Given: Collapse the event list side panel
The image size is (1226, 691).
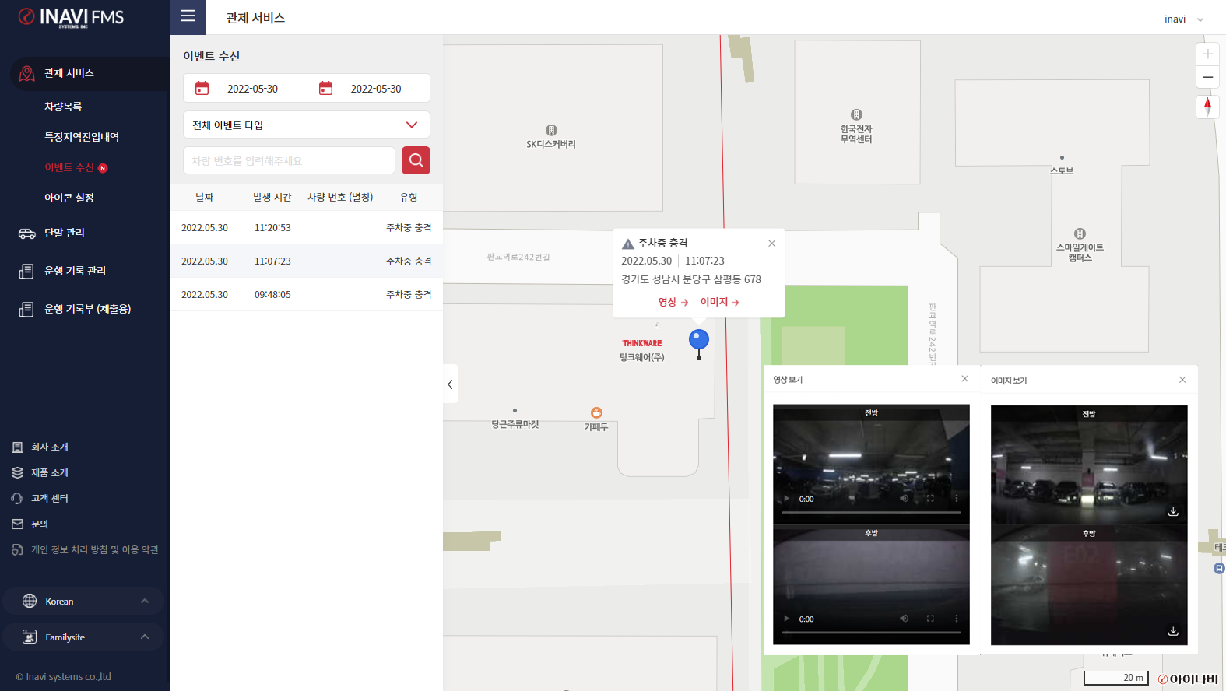Looking at the screenshot, I should coord(451,384).
